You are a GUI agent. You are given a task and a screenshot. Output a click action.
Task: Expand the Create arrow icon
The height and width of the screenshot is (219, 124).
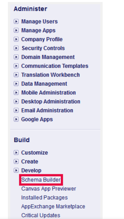click(x=16, y=162)
